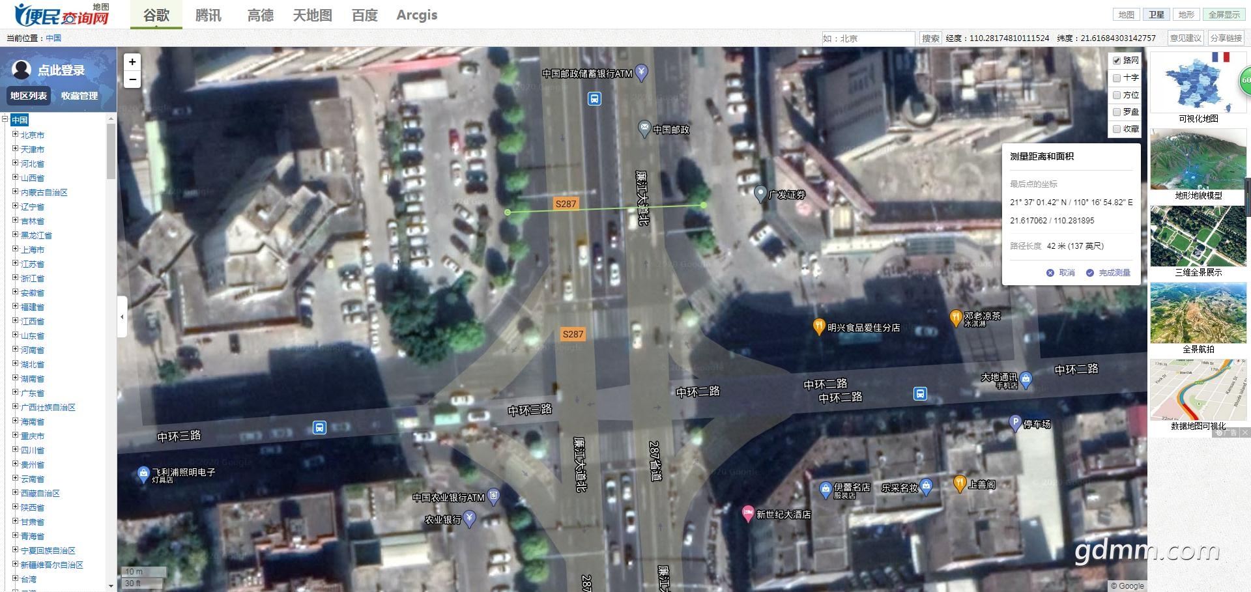Click the right endpoint of the green measurement line
The height and width of the screenshot is (592, 1251).
[x=704, y=205]
